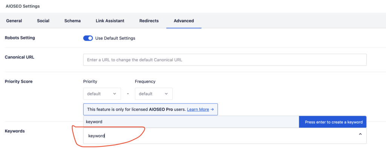Open the Frequency dropdown

click(154, 93)
